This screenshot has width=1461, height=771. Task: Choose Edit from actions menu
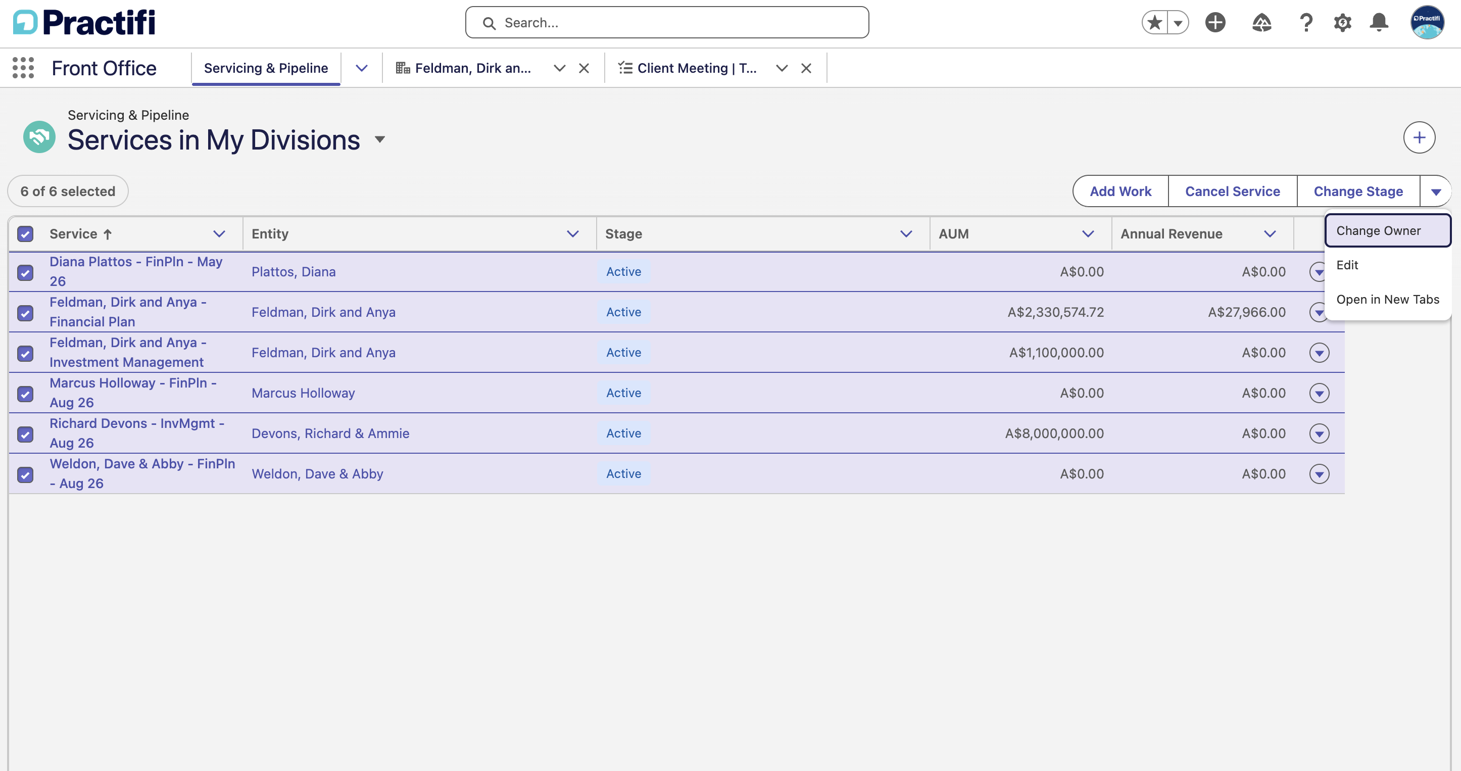[x=1388, y=265]
